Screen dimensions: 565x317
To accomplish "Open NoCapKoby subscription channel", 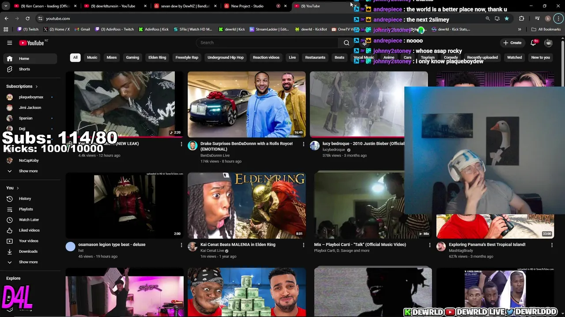I will point(29,160).
